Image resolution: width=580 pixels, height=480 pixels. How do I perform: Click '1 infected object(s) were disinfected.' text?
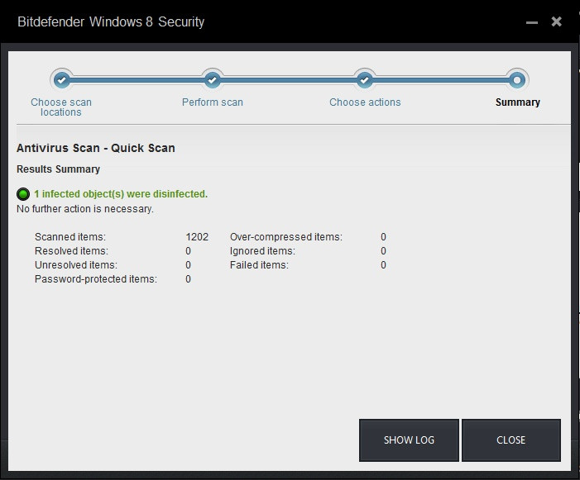point(121,194)
